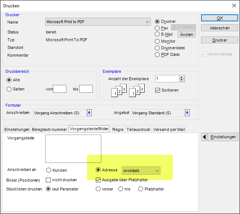Click the Ändern button next to E-Mail
Viewport: 240px width, 214px height.
(x=186, y=35)
